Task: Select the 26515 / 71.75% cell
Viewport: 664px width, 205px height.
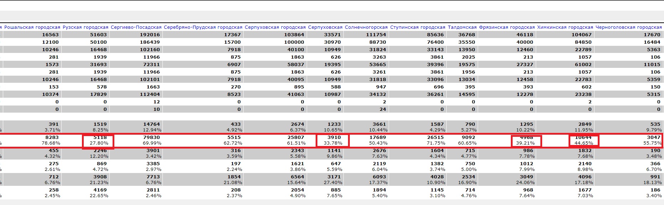Action: tap(417, 140)
